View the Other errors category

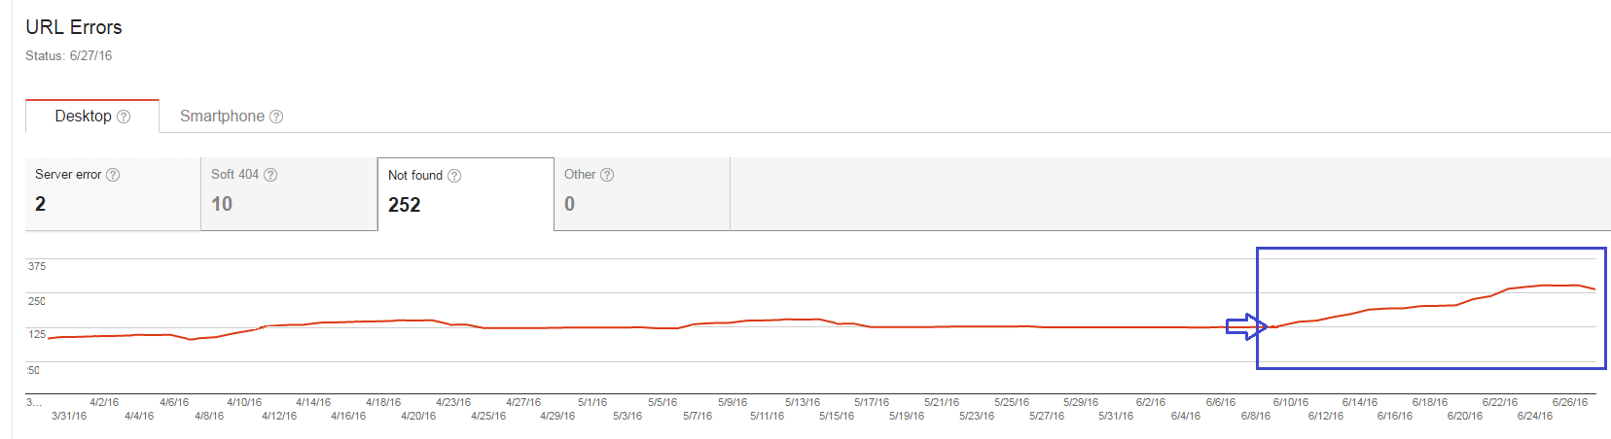[642, 193]
